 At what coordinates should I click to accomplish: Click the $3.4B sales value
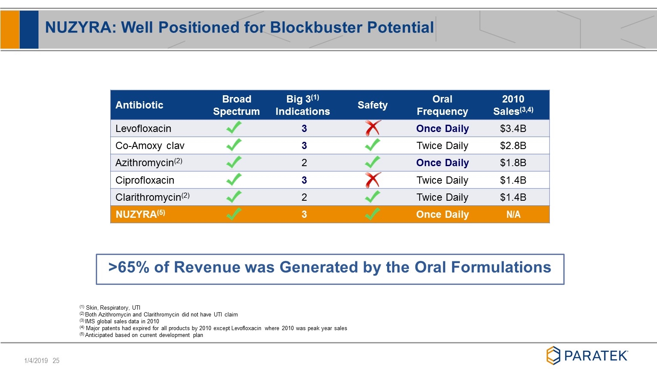click(x=513, y=129)
